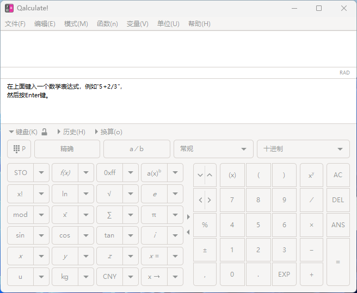Click the keypad layout grid icon button
This screenshot has height=293, width=357.
click(x=19, y=149)
